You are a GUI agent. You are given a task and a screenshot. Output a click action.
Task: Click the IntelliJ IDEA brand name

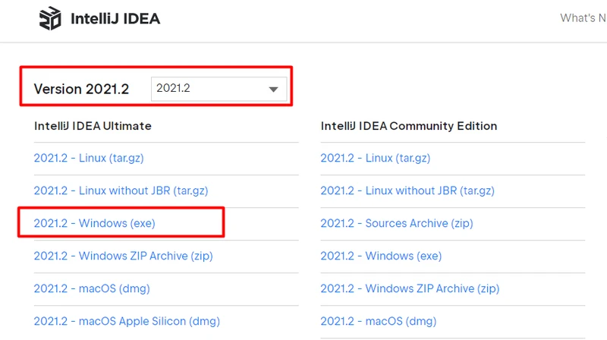coord(115,19)
